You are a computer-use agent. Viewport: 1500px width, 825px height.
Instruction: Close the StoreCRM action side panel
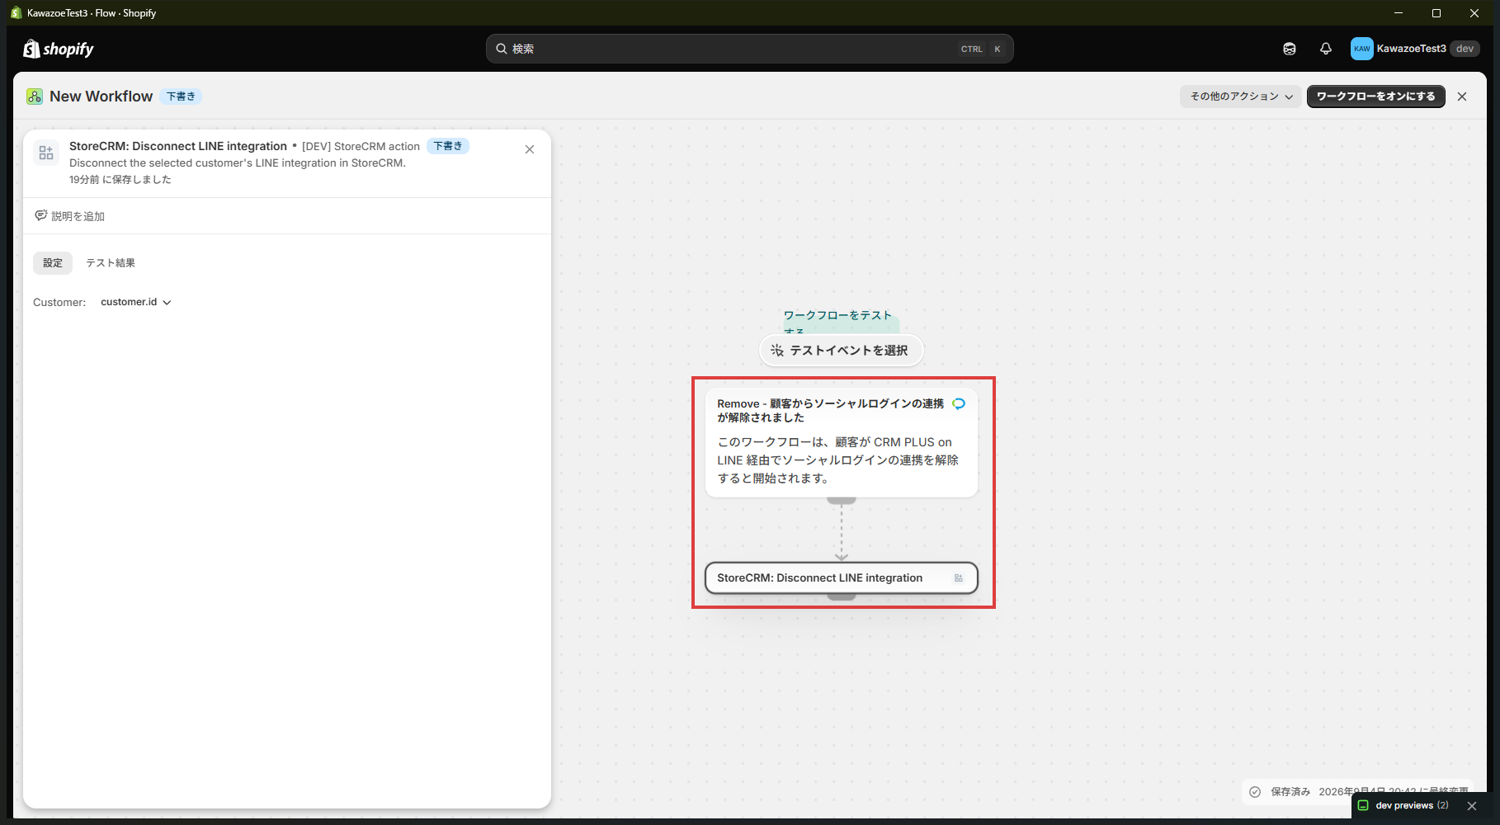(530, 149)
